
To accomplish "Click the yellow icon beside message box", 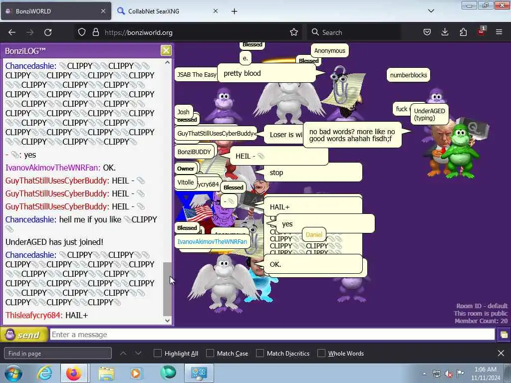I will (504, 335).
